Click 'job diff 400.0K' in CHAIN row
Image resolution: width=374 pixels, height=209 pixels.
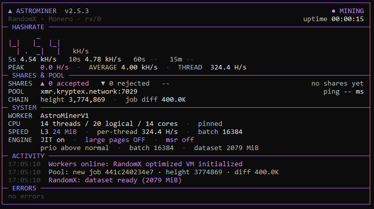[x=156, y=100]
